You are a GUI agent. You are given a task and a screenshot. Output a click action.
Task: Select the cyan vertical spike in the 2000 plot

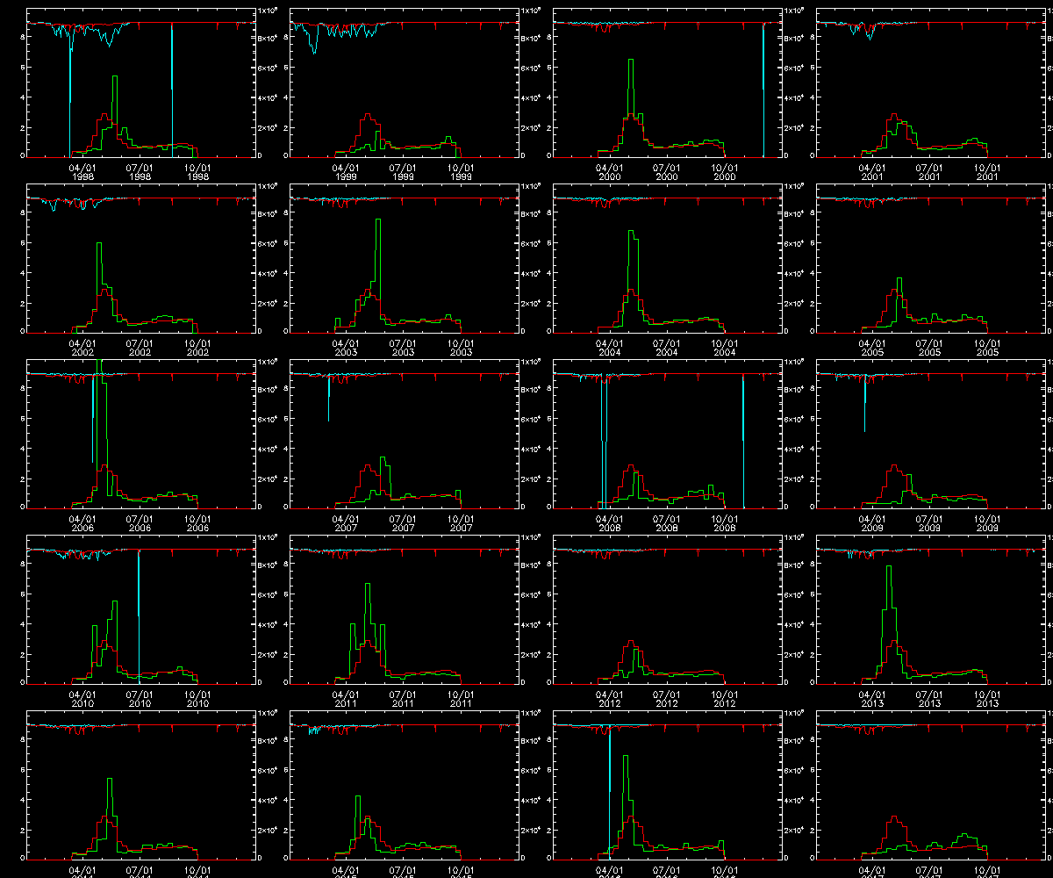point(763,88)
